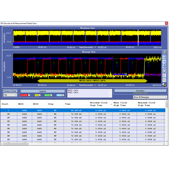Click the Maximum Clock High Time header
This screenshot has width=169, height=169.
(x=150, y=104)
